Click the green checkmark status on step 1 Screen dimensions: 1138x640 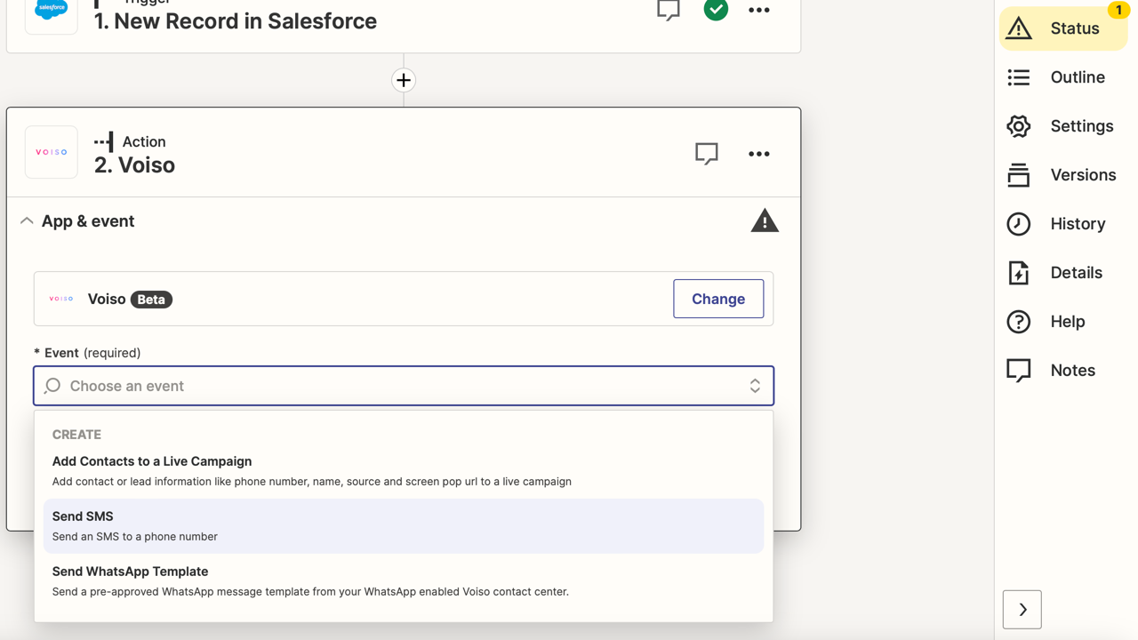[x=716, y=10]
